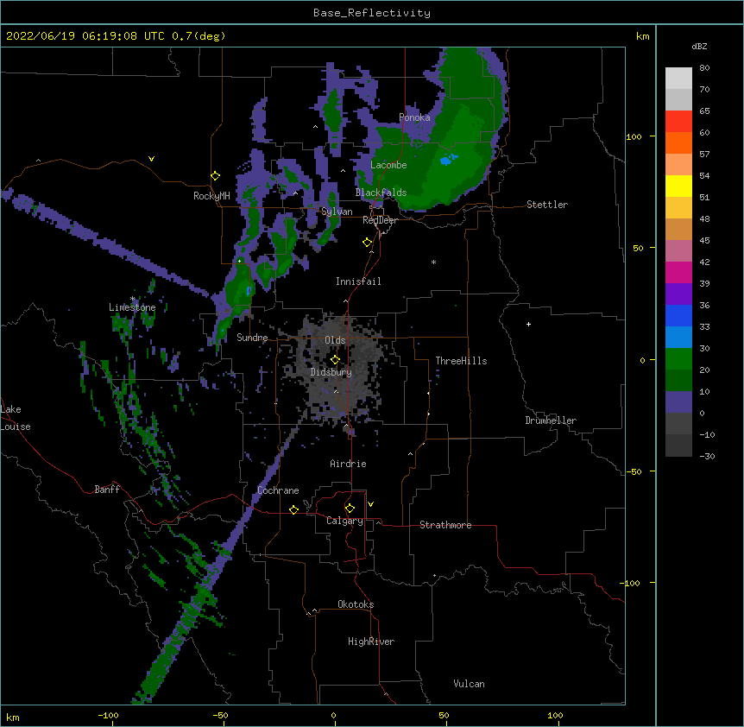This screenshot has height=727, width=744.
Task: Click the blue high-reflectivity core east of Lacombe
Action: [448, 160]
